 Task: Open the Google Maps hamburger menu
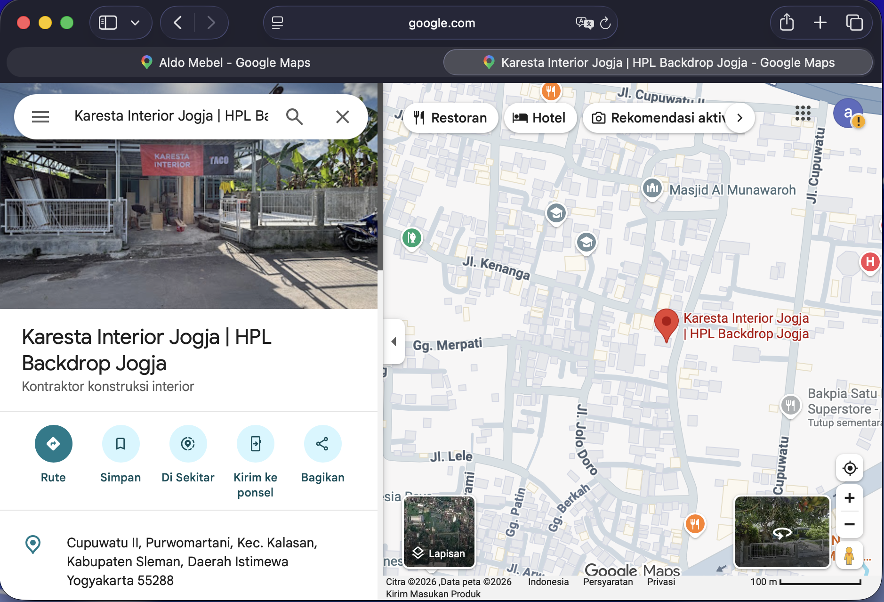[x=40, y=117]
